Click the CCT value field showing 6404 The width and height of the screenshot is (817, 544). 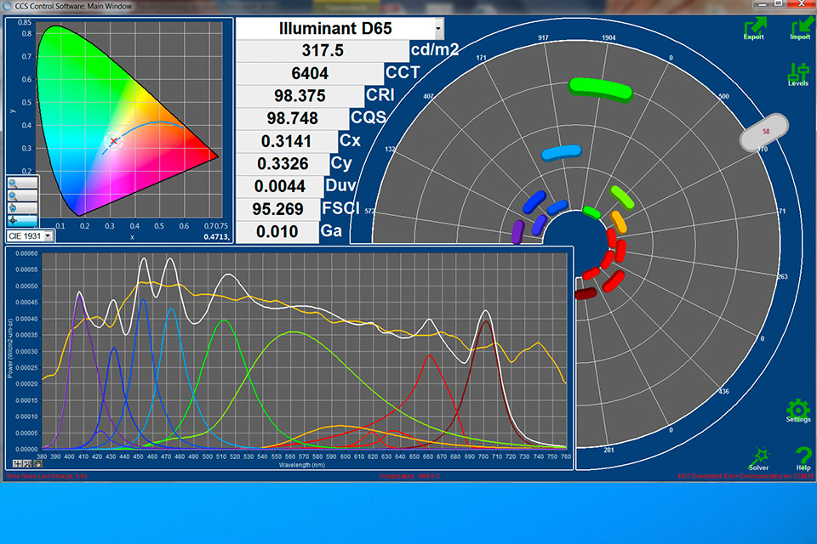pos(309,73)
